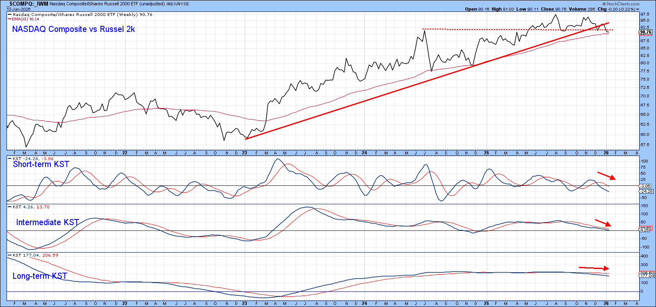The width and height of the screenshot is (656, 307).
Task: Click the 'KST 4.26, 13.70' legend
Action: pos(31,207)
